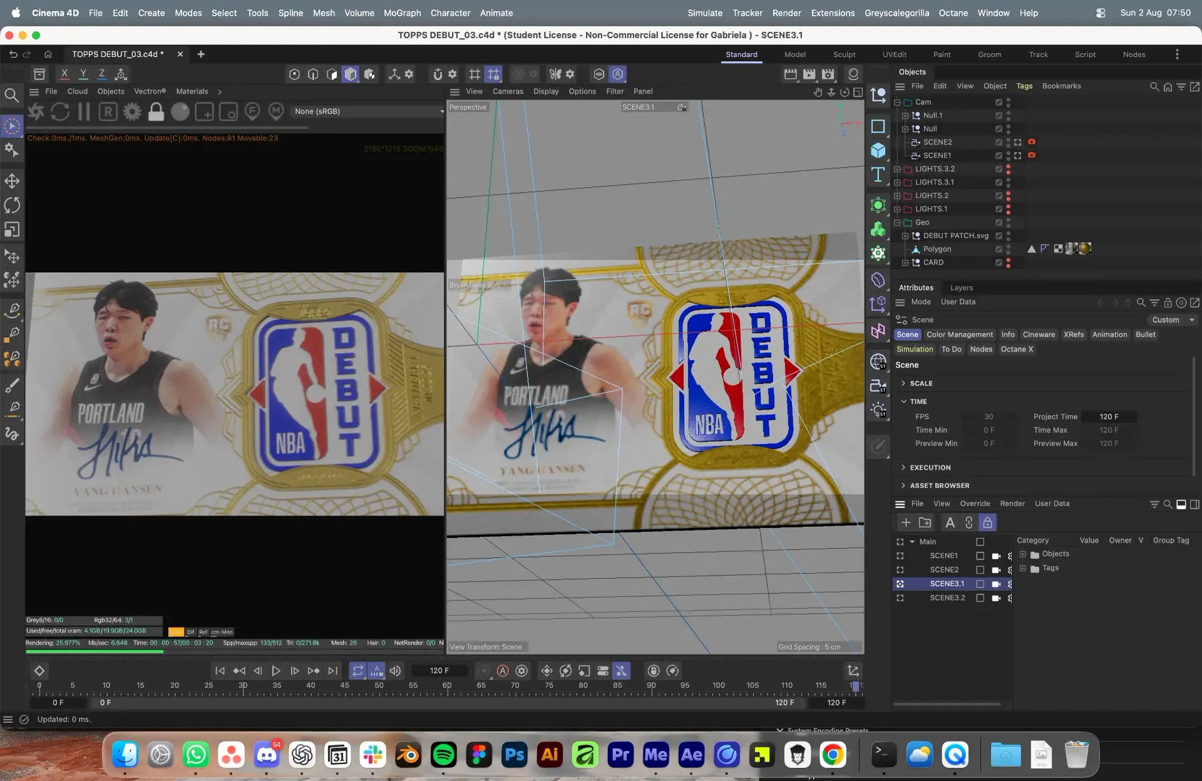Click the Auto Take A icon
The image size is (1202, 781).
[950, 523]
